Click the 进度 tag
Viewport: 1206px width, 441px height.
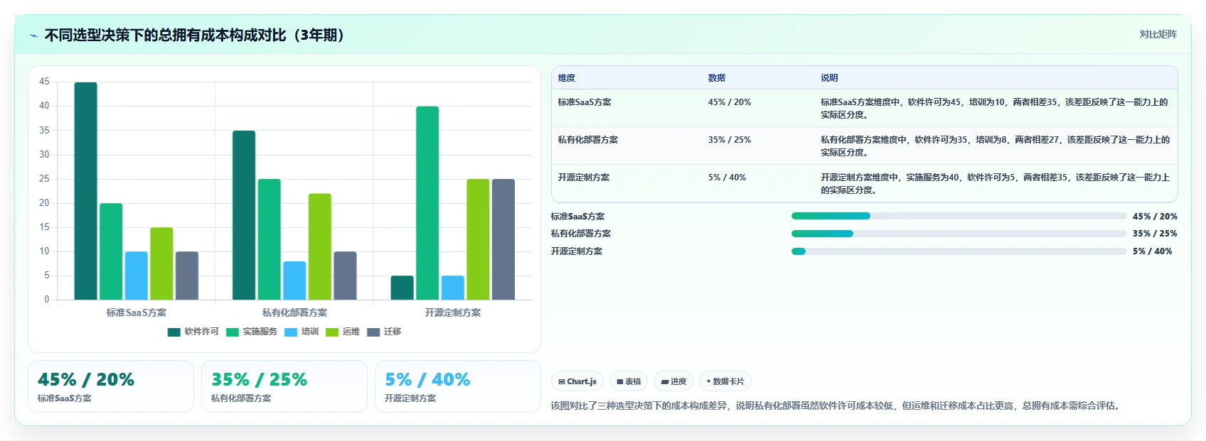[673, 381]
